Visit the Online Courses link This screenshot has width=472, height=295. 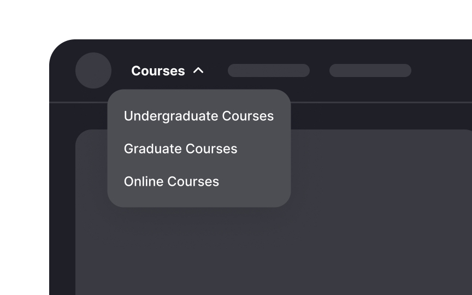pyautogui.click(x=171, y=181)
